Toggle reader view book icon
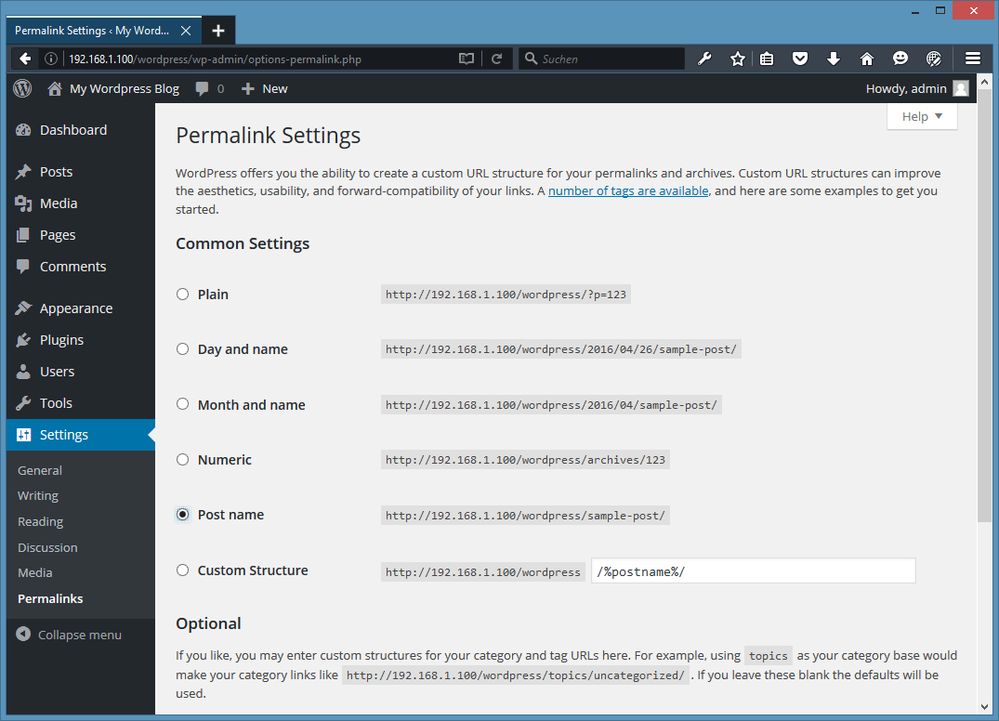 pyautogui.click(x=467, y=59)
